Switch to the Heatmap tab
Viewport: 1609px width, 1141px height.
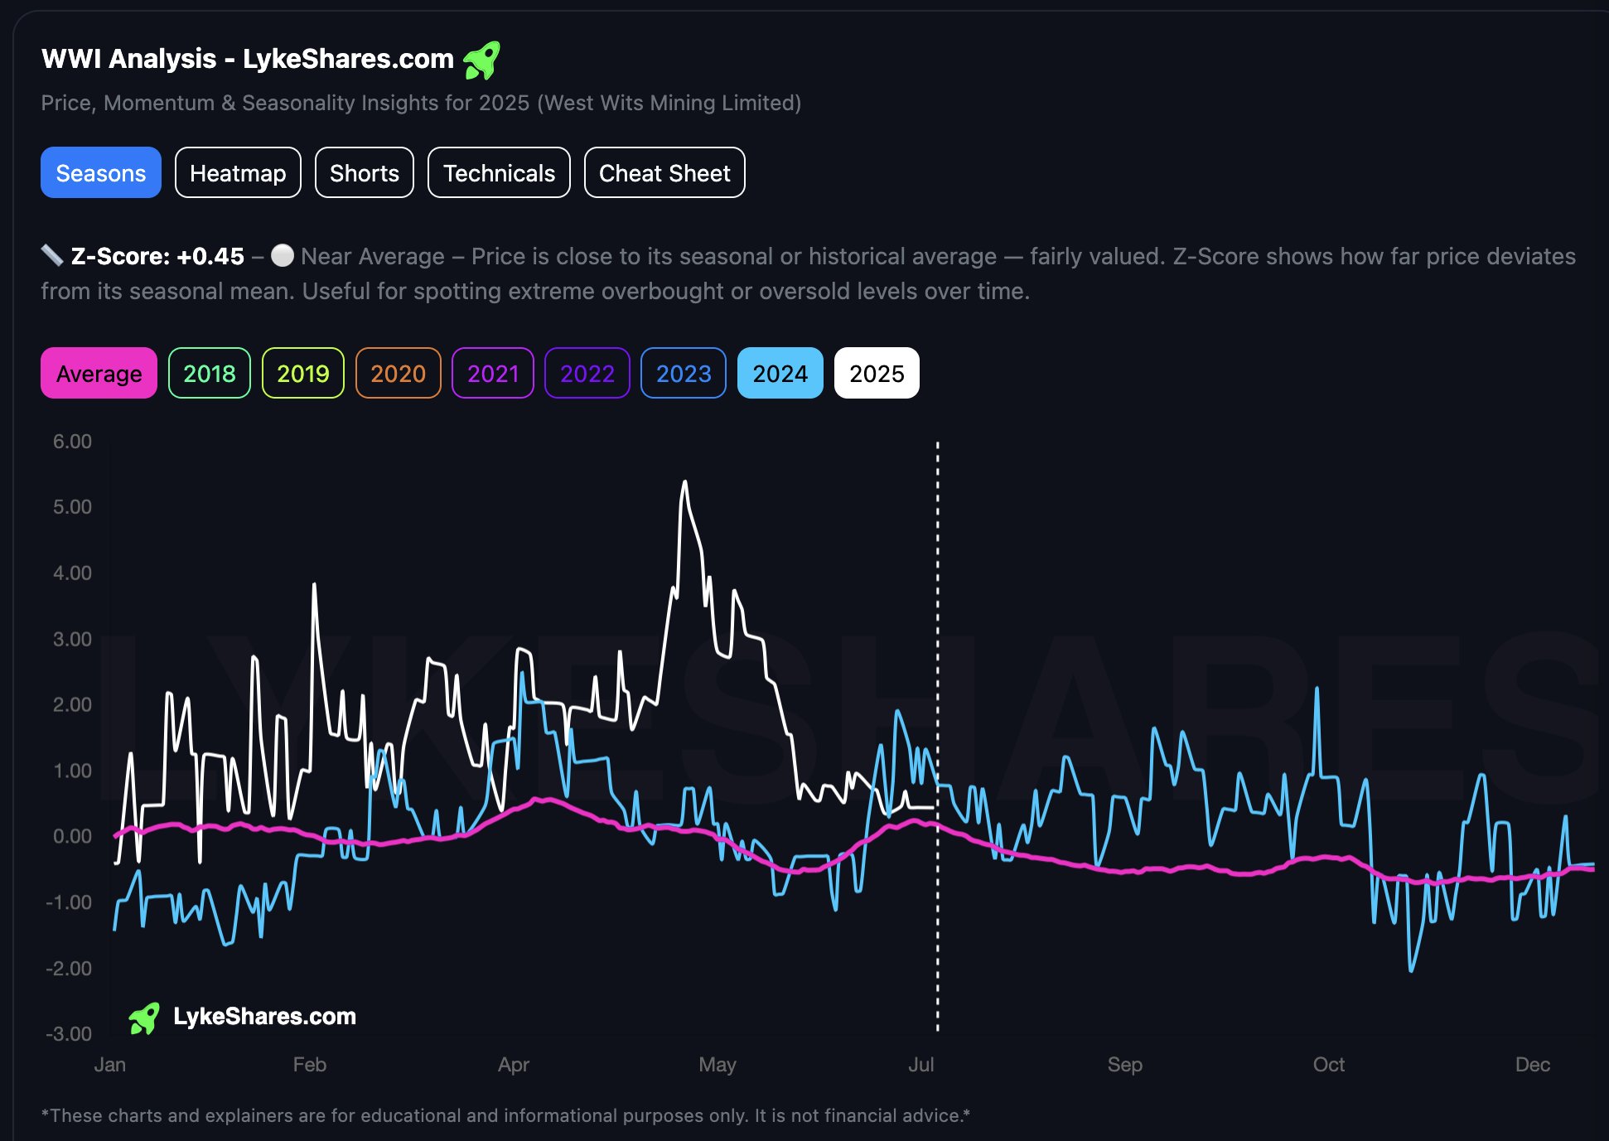tap(238, 172)
